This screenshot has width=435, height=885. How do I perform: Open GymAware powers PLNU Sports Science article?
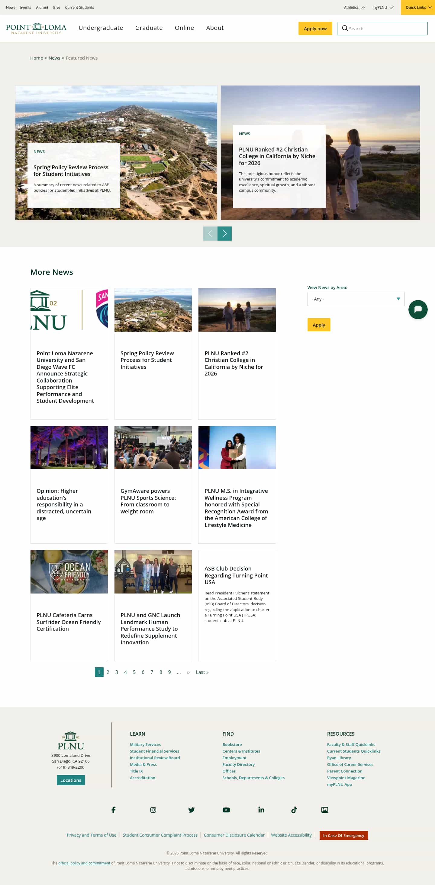(x=148, y=501)
